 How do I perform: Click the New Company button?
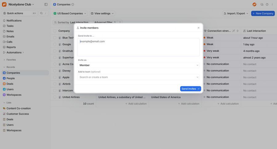[x=263, y=14]
